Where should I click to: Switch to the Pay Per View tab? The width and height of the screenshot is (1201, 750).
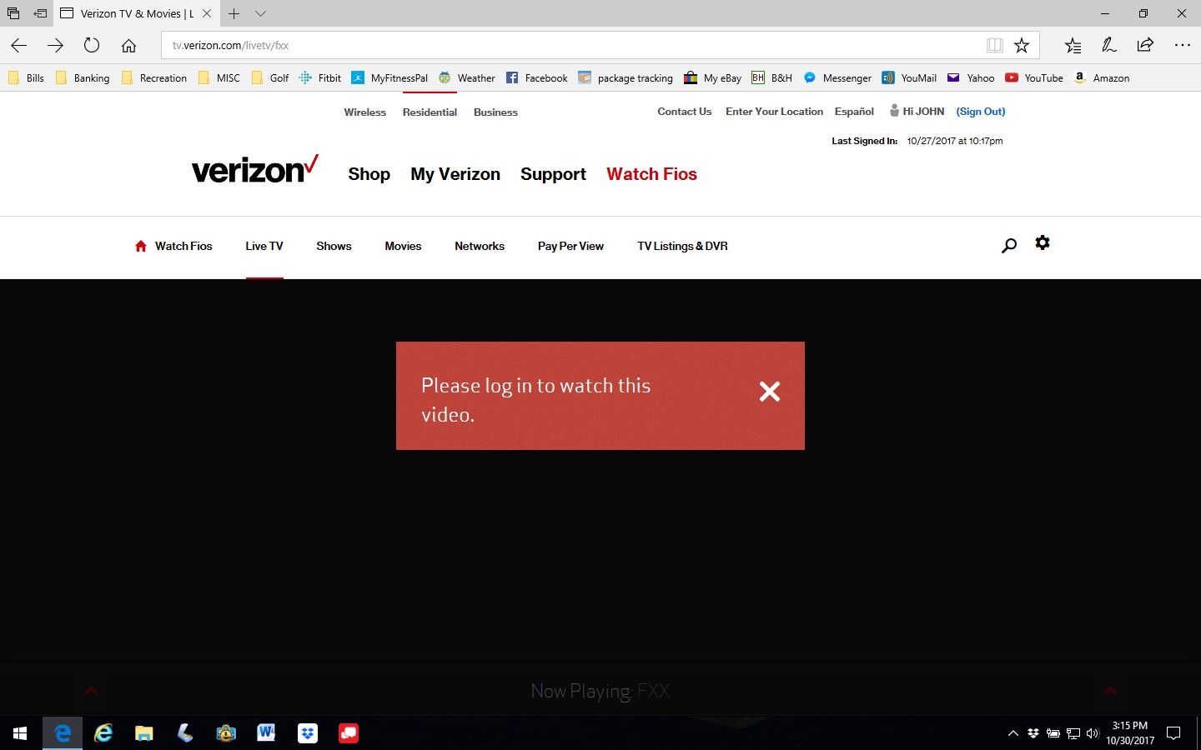570,246
